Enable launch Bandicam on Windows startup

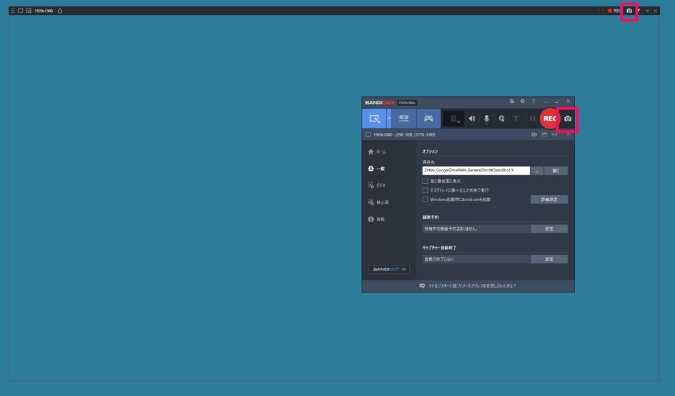click(x=425, y=199)
